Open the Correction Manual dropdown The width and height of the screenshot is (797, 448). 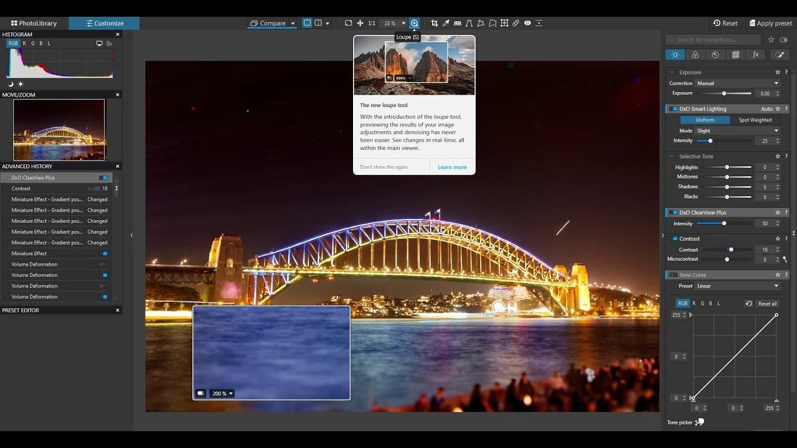[738, 83]
